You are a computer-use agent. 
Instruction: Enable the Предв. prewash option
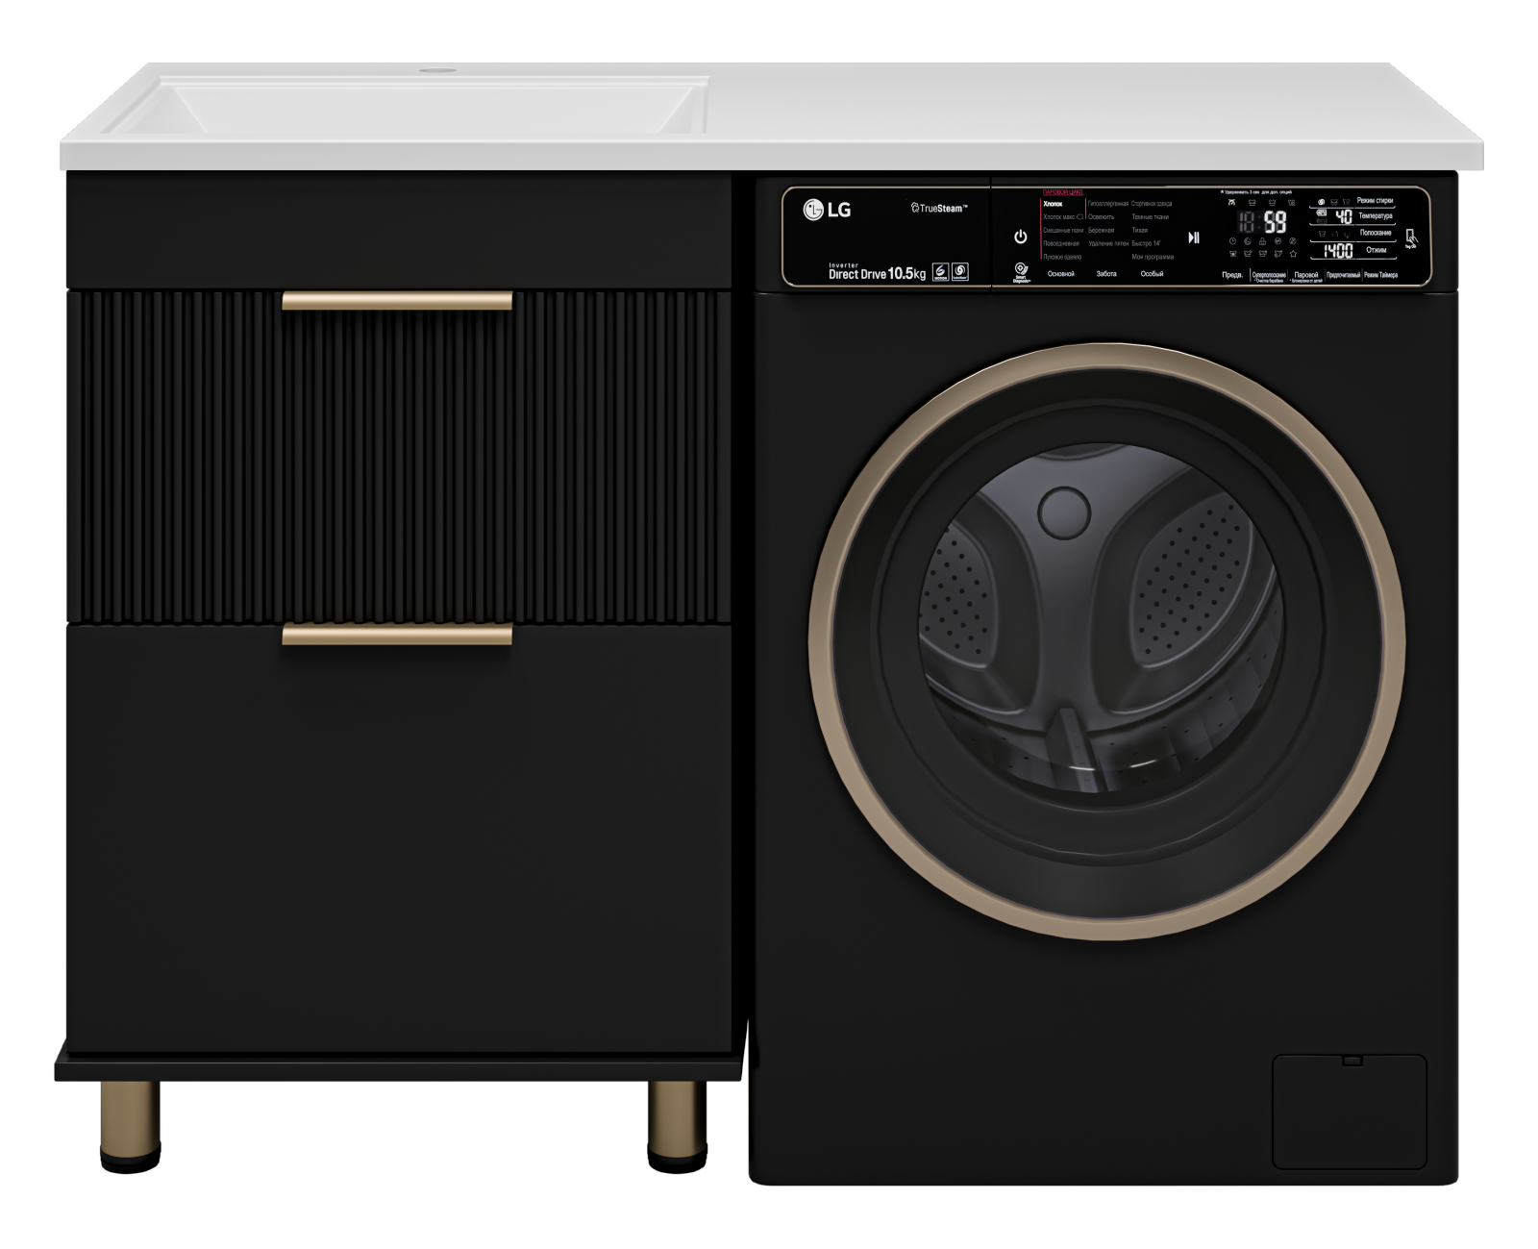(x=1232, y=275)
